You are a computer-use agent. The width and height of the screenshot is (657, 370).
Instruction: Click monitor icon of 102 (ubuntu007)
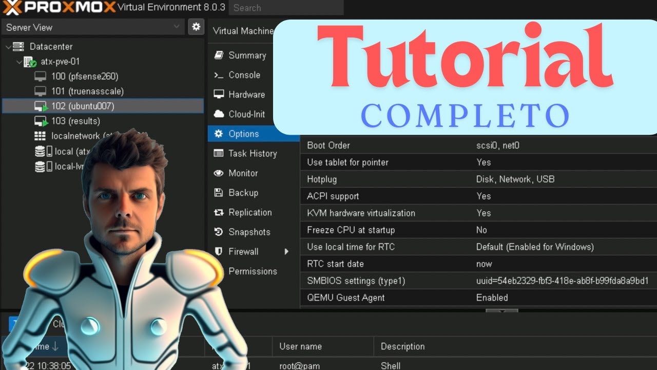(41, 106)
